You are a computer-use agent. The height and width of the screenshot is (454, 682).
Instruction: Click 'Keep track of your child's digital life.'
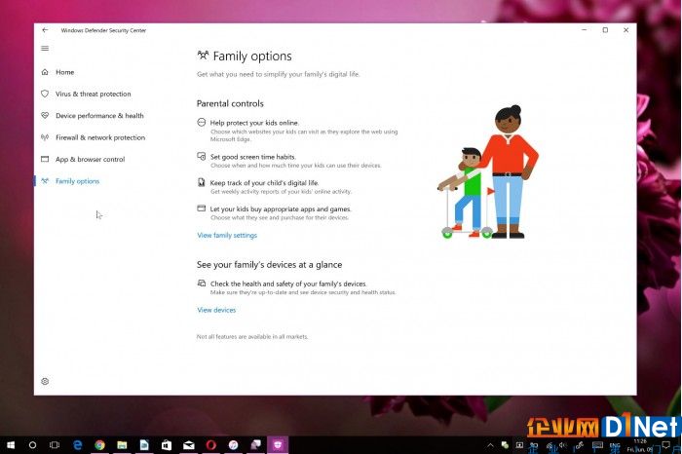[264, 182]
